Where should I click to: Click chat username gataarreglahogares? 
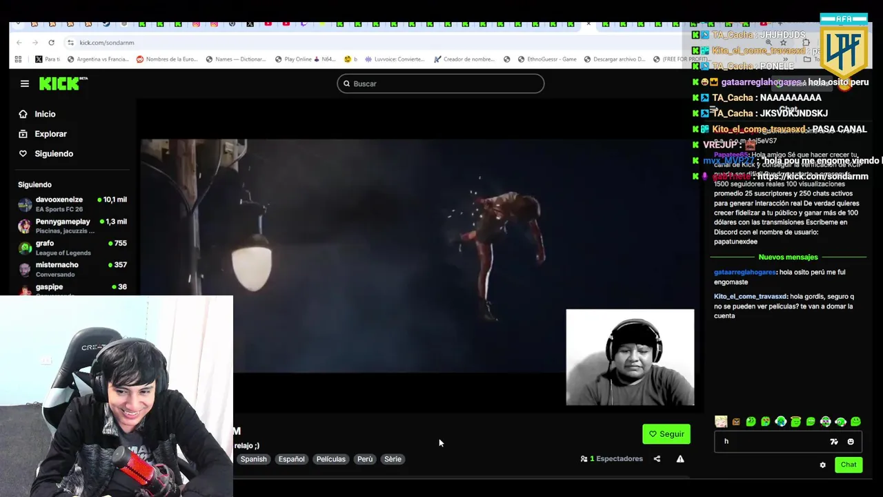745,272
